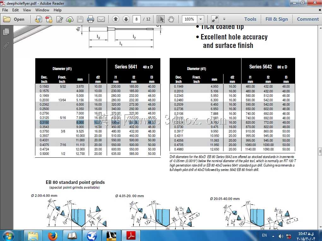Print the document using printer icon
322x241 pixels.
coord(90,19)
